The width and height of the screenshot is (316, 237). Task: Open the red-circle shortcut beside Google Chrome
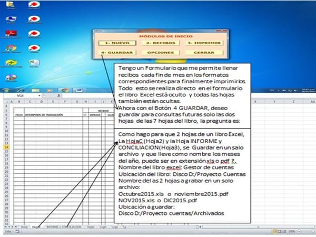[x=34, y=48]
